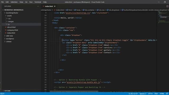
Task: Open assets/js/bootstrap.bundle.min.js link in code
Action: (83, 82)
